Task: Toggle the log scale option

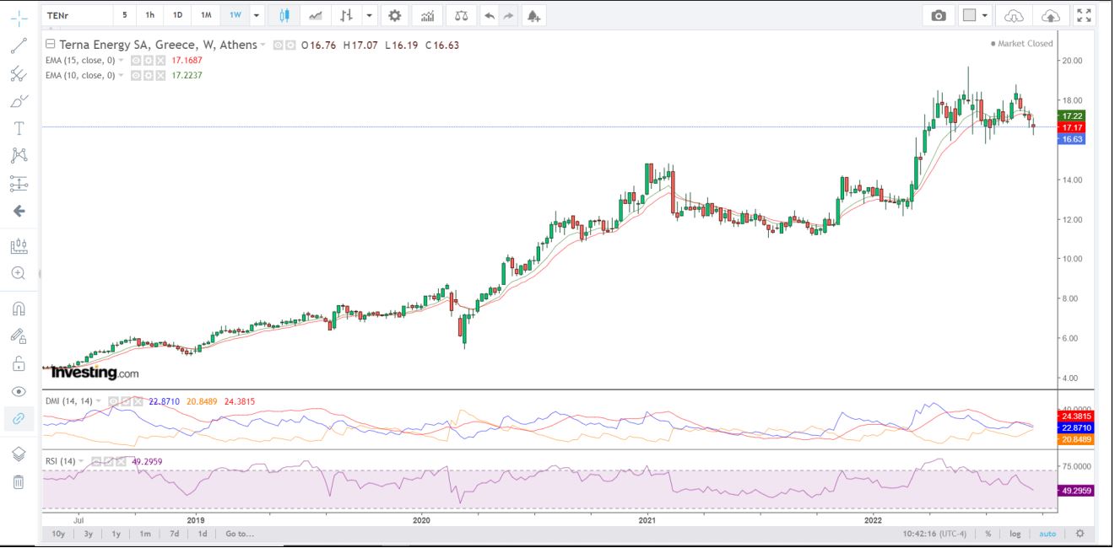Action: pos(1014,534)
